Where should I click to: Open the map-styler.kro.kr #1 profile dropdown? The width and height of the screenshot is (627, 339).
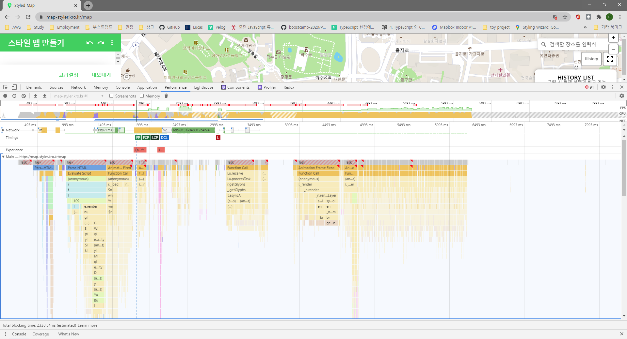tap(78, 96)
